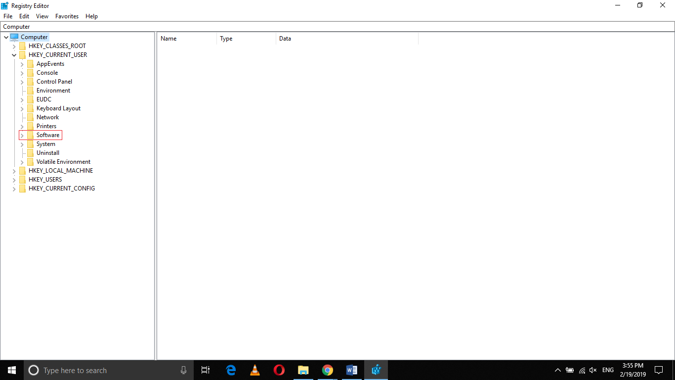675x380 pixels.
Task: Open the Windows Start menu
Action: tap(12, 370)
